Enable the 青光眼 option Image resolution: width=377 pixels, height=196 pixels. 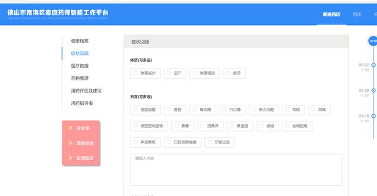coord(195,110)
